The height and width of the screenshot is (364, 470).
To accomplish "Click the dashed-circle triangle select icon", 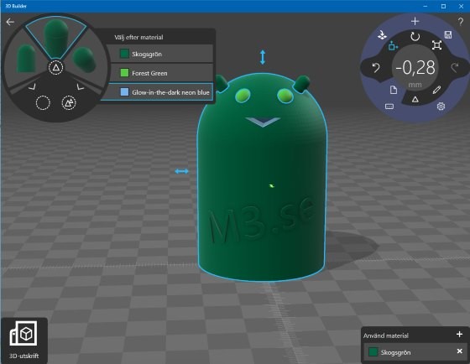I will point(56,68).
